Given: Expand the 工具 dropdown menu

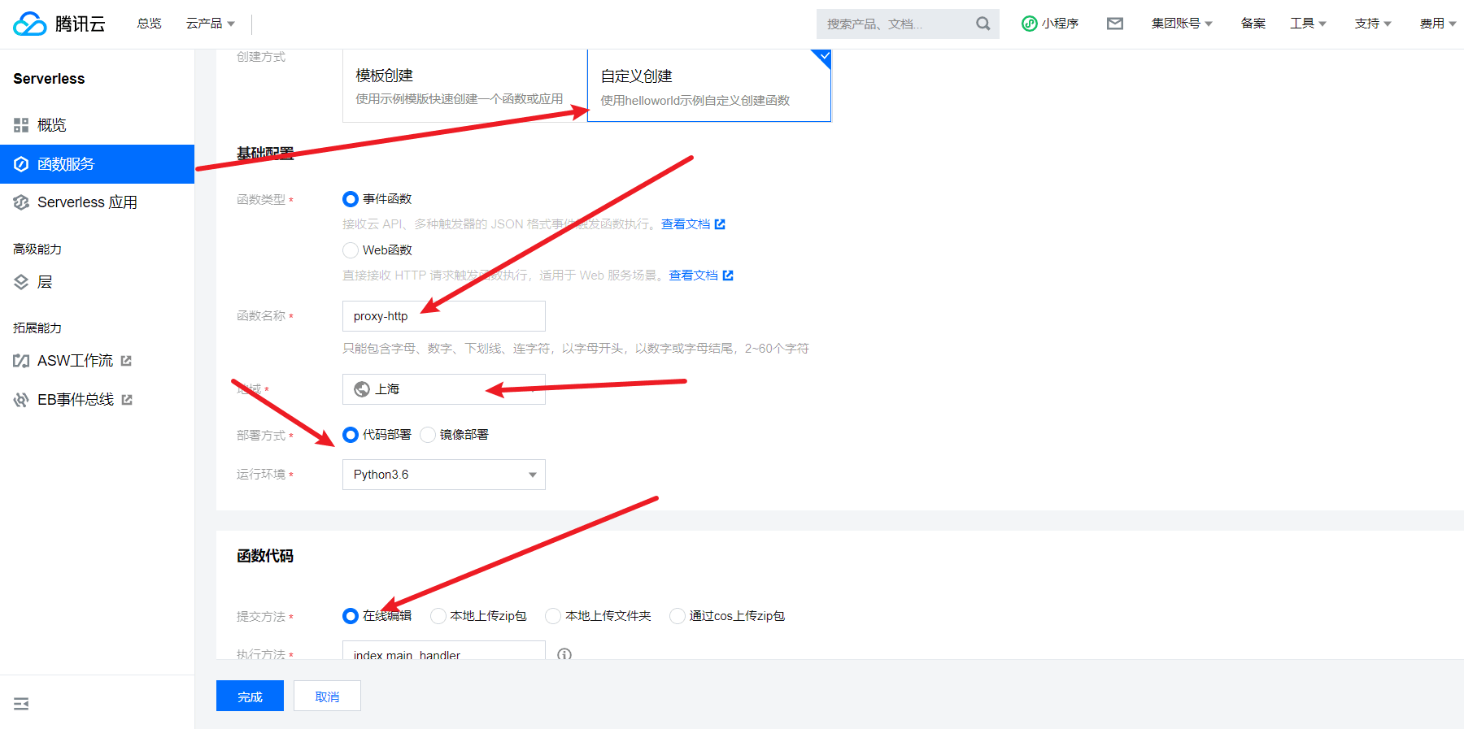Looking at the screenshot, I should point(1308,24).
